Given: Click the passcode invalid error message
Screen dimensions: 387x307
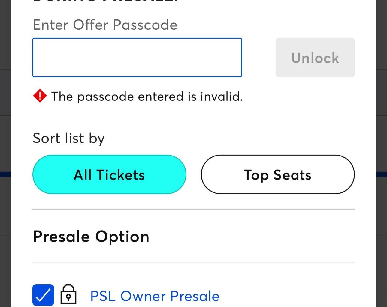Looking at the screenshot, I should coord(147,97).
